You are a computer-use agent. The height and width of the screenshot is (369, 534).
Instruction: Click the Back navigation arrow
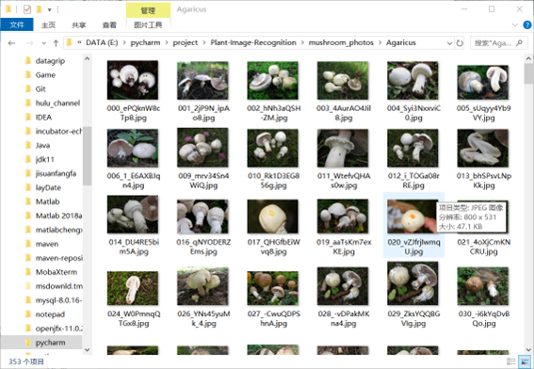point(11,43)
